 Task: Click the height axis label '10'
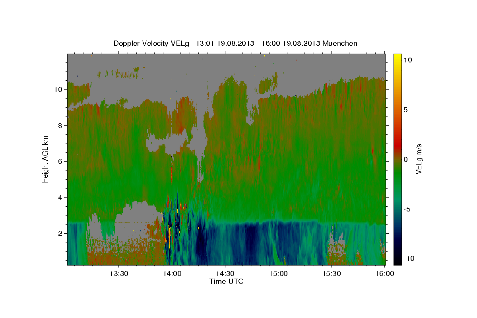[58, 89]
